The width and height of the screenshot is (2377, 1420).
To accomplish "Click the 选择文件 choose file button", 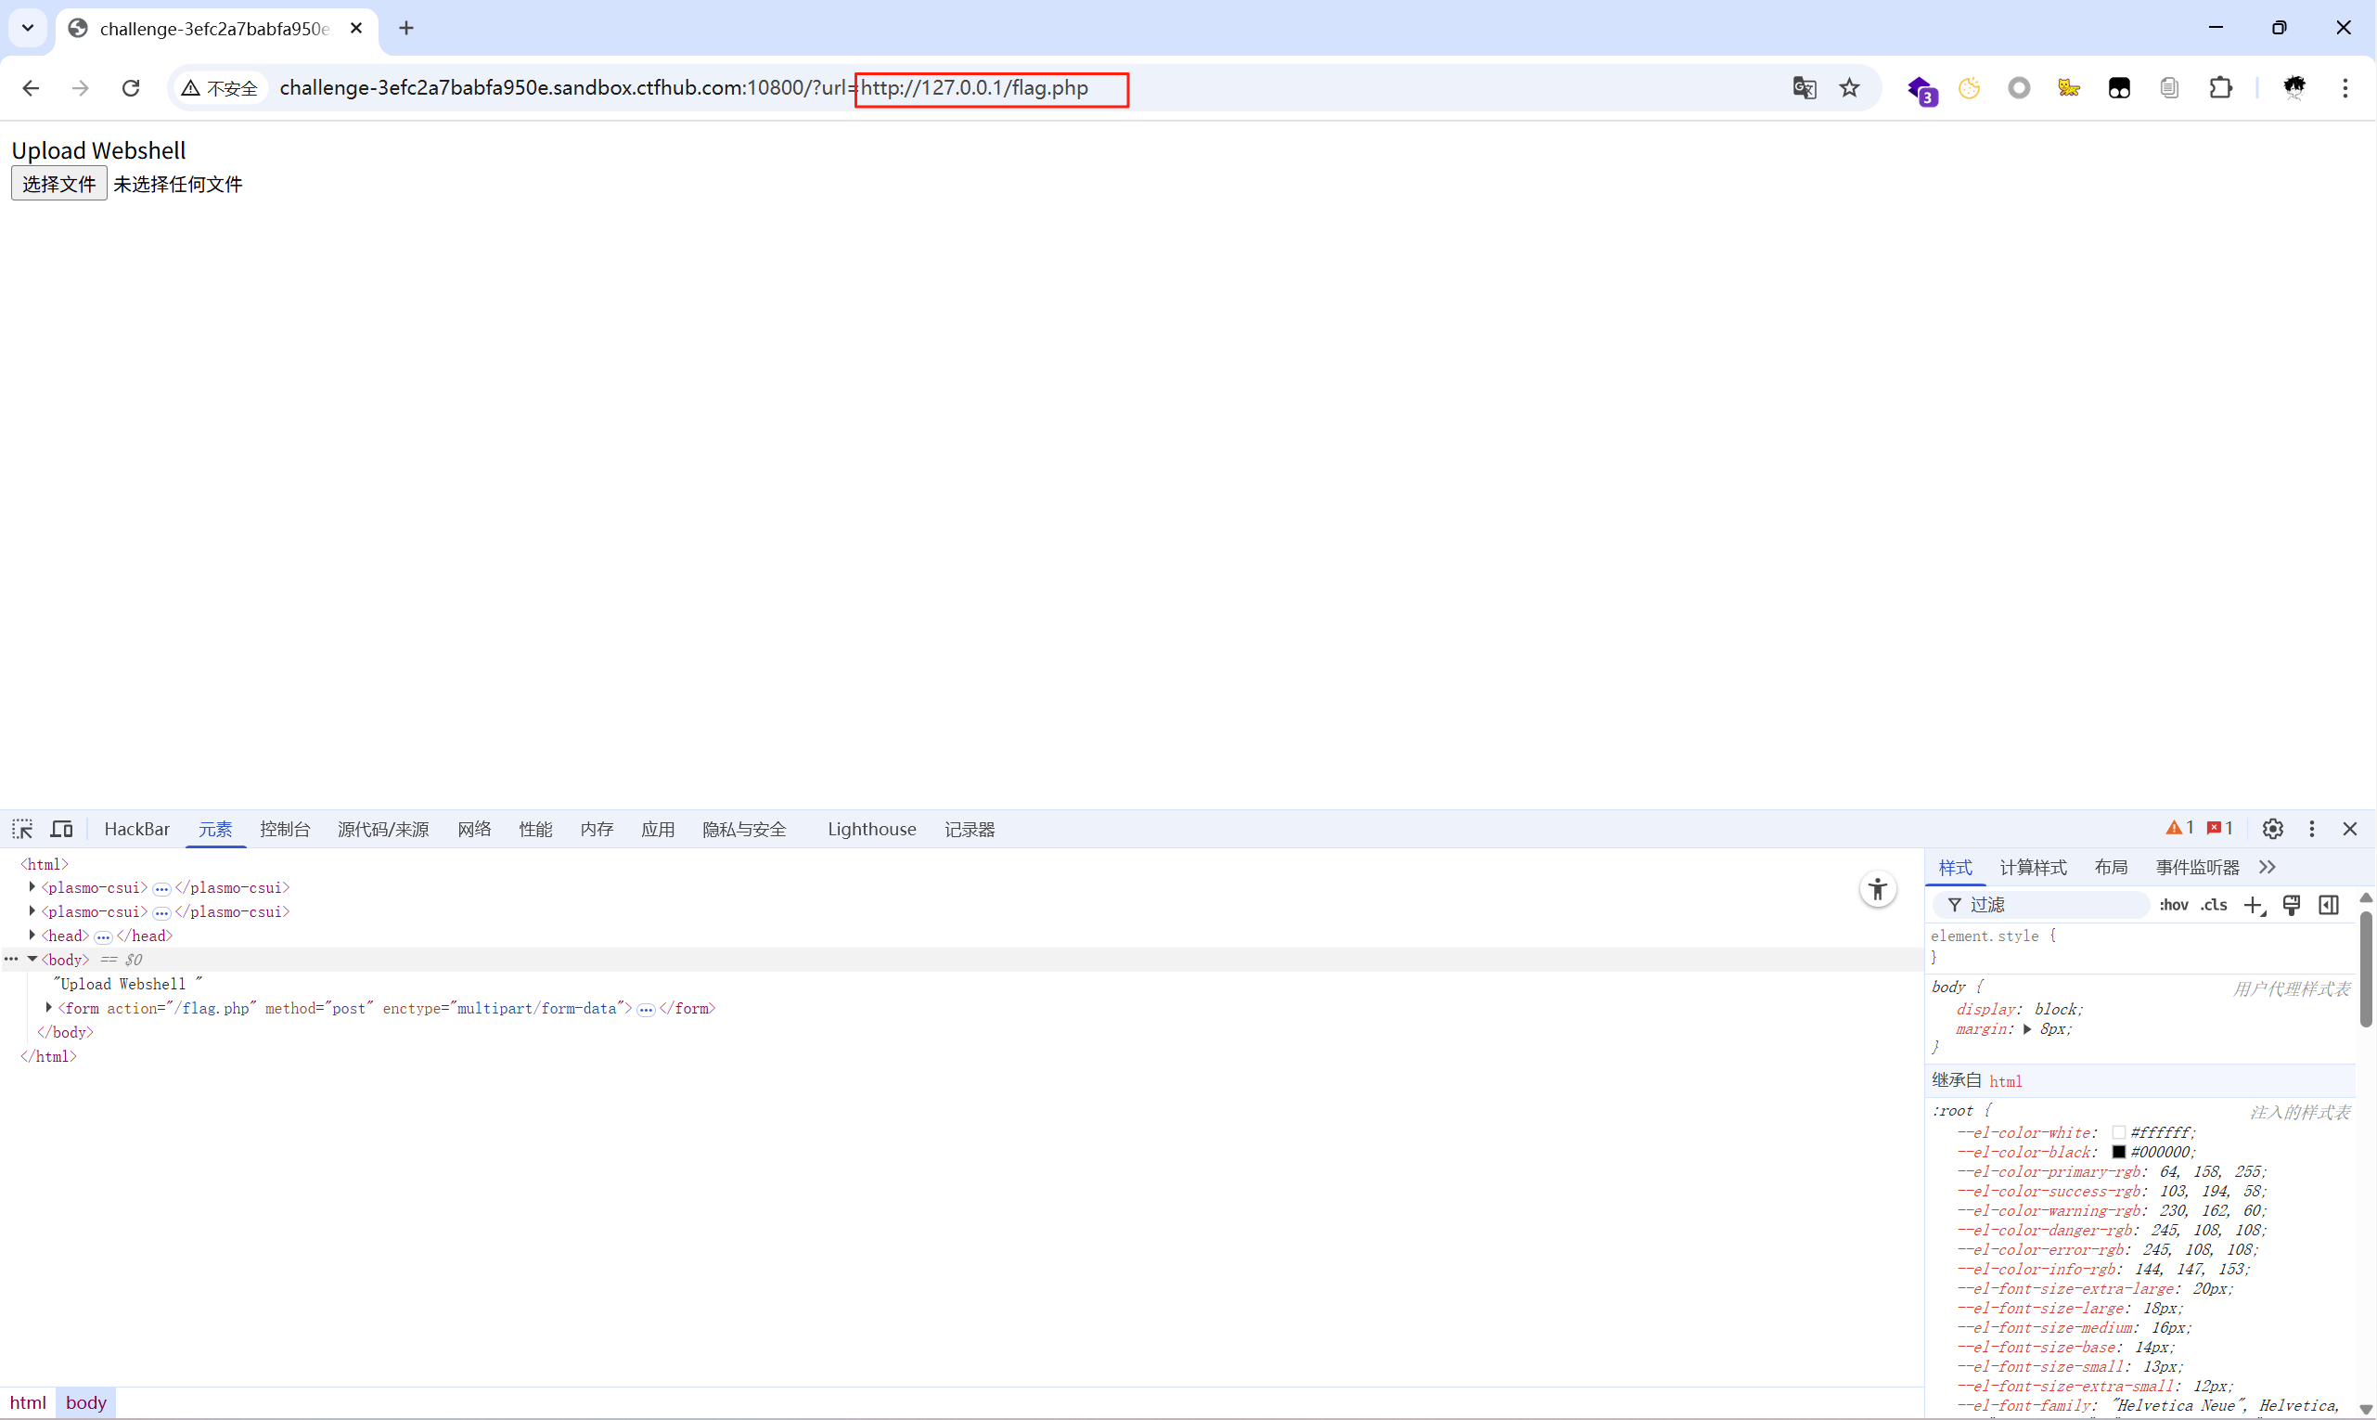I will [59, 184].
